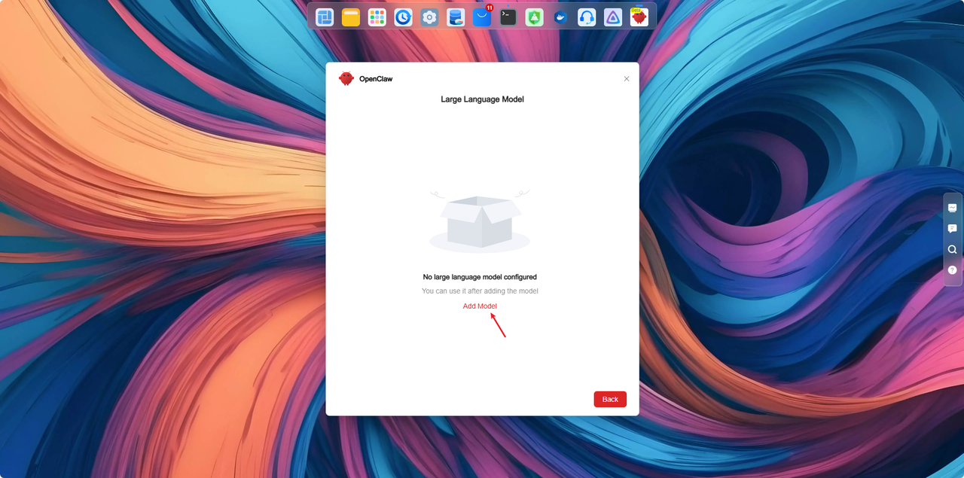Click the Large Language Model heading

482,99
